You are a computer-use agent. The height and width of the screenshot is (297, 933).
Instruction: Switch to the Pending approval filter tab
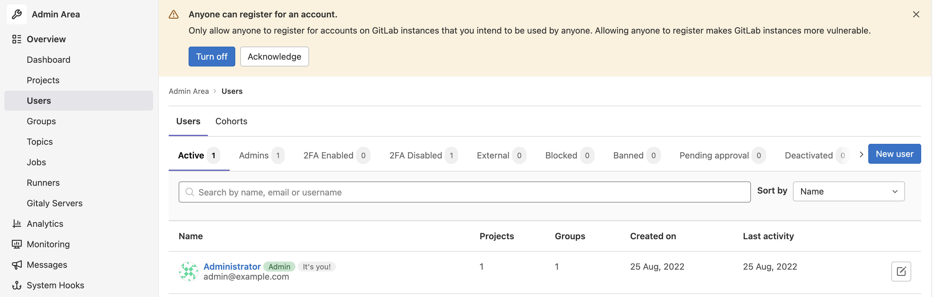pyautogui.click(x=723, y=155)
